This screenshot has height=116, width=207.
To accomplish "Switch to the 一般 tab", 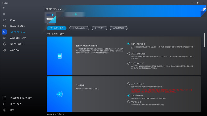I will tap(75, 14).
